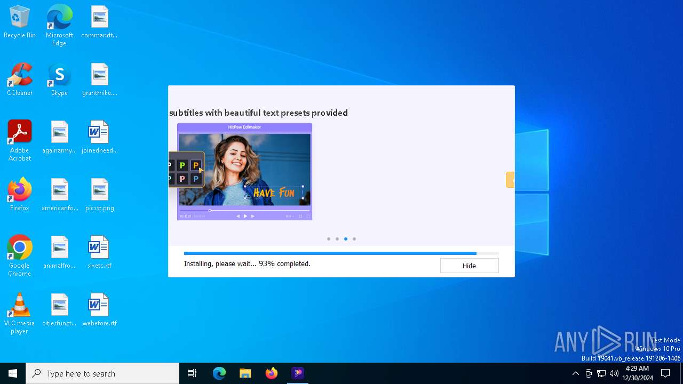Viewport: 683px width, 384px height.
Task: Go to fourth slide pagination dot
Action: pyautogui.click(x=354, y=239)
